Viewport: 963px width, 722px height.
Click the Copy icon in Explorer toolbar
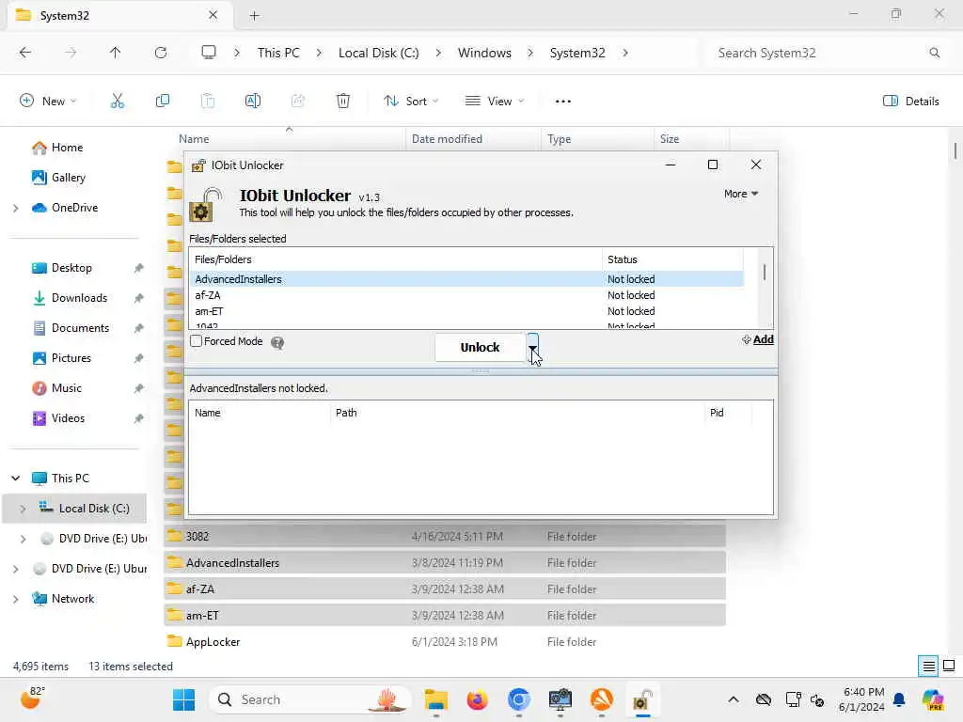[x=163, y=102]
